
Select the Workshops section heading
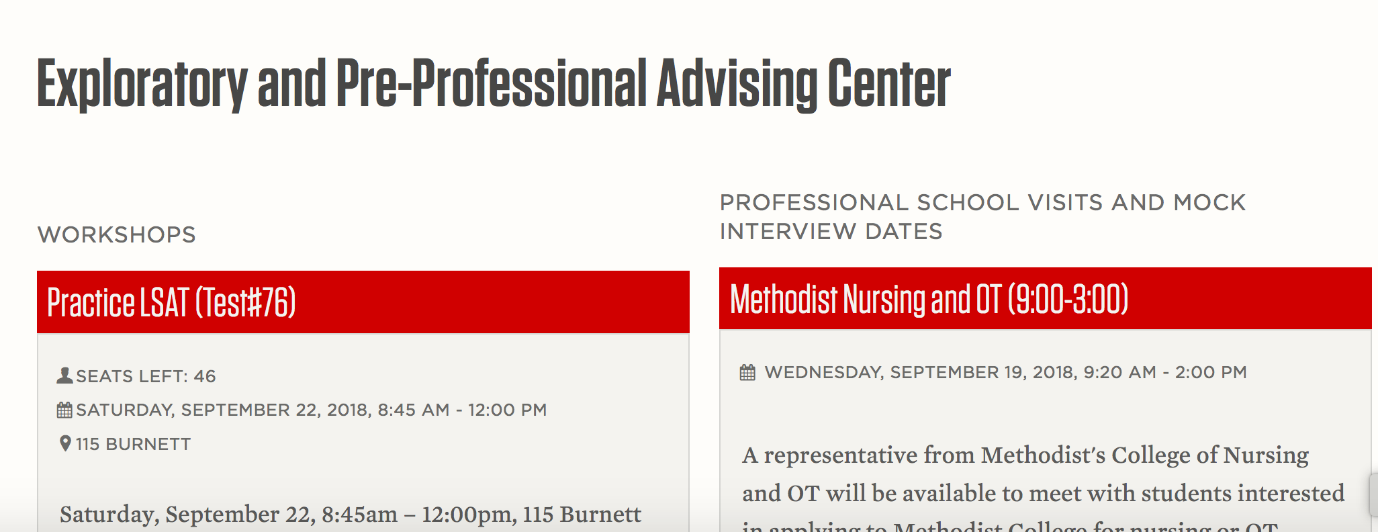tap(117, 234)
